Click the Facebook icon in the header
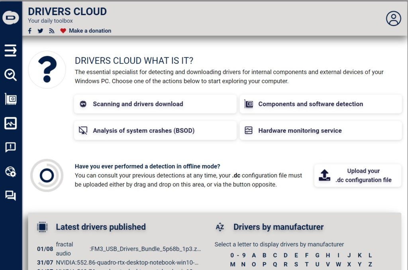 29,30
